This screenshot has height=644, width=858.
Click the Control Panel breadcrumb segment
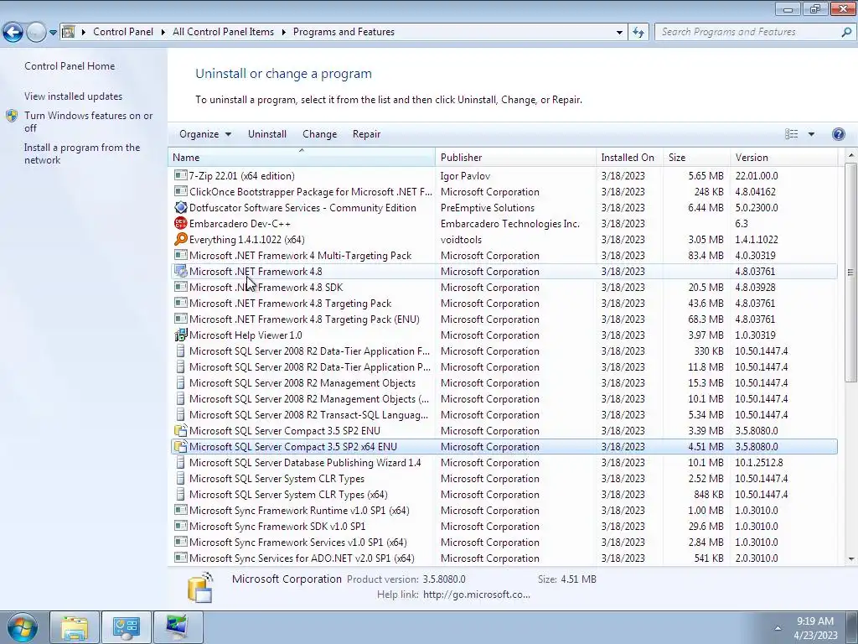pyautogui.click(x=123, y=32)
